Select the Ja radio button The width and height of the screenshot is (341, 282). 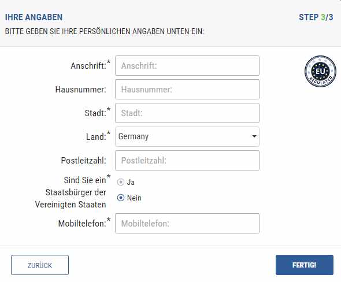(121, 182)
